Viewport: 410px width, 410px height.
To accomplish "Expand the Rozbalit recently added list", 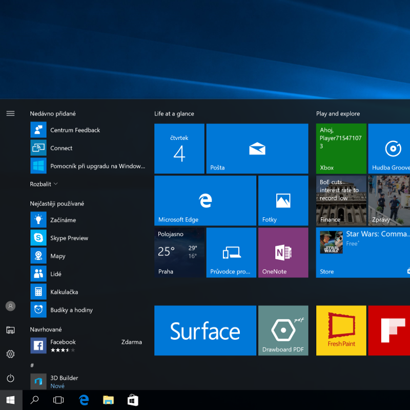I will point(44,184).
